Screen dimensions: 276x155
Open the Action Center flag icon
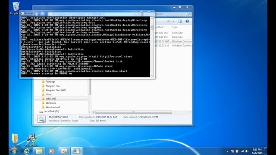[232, 151]
